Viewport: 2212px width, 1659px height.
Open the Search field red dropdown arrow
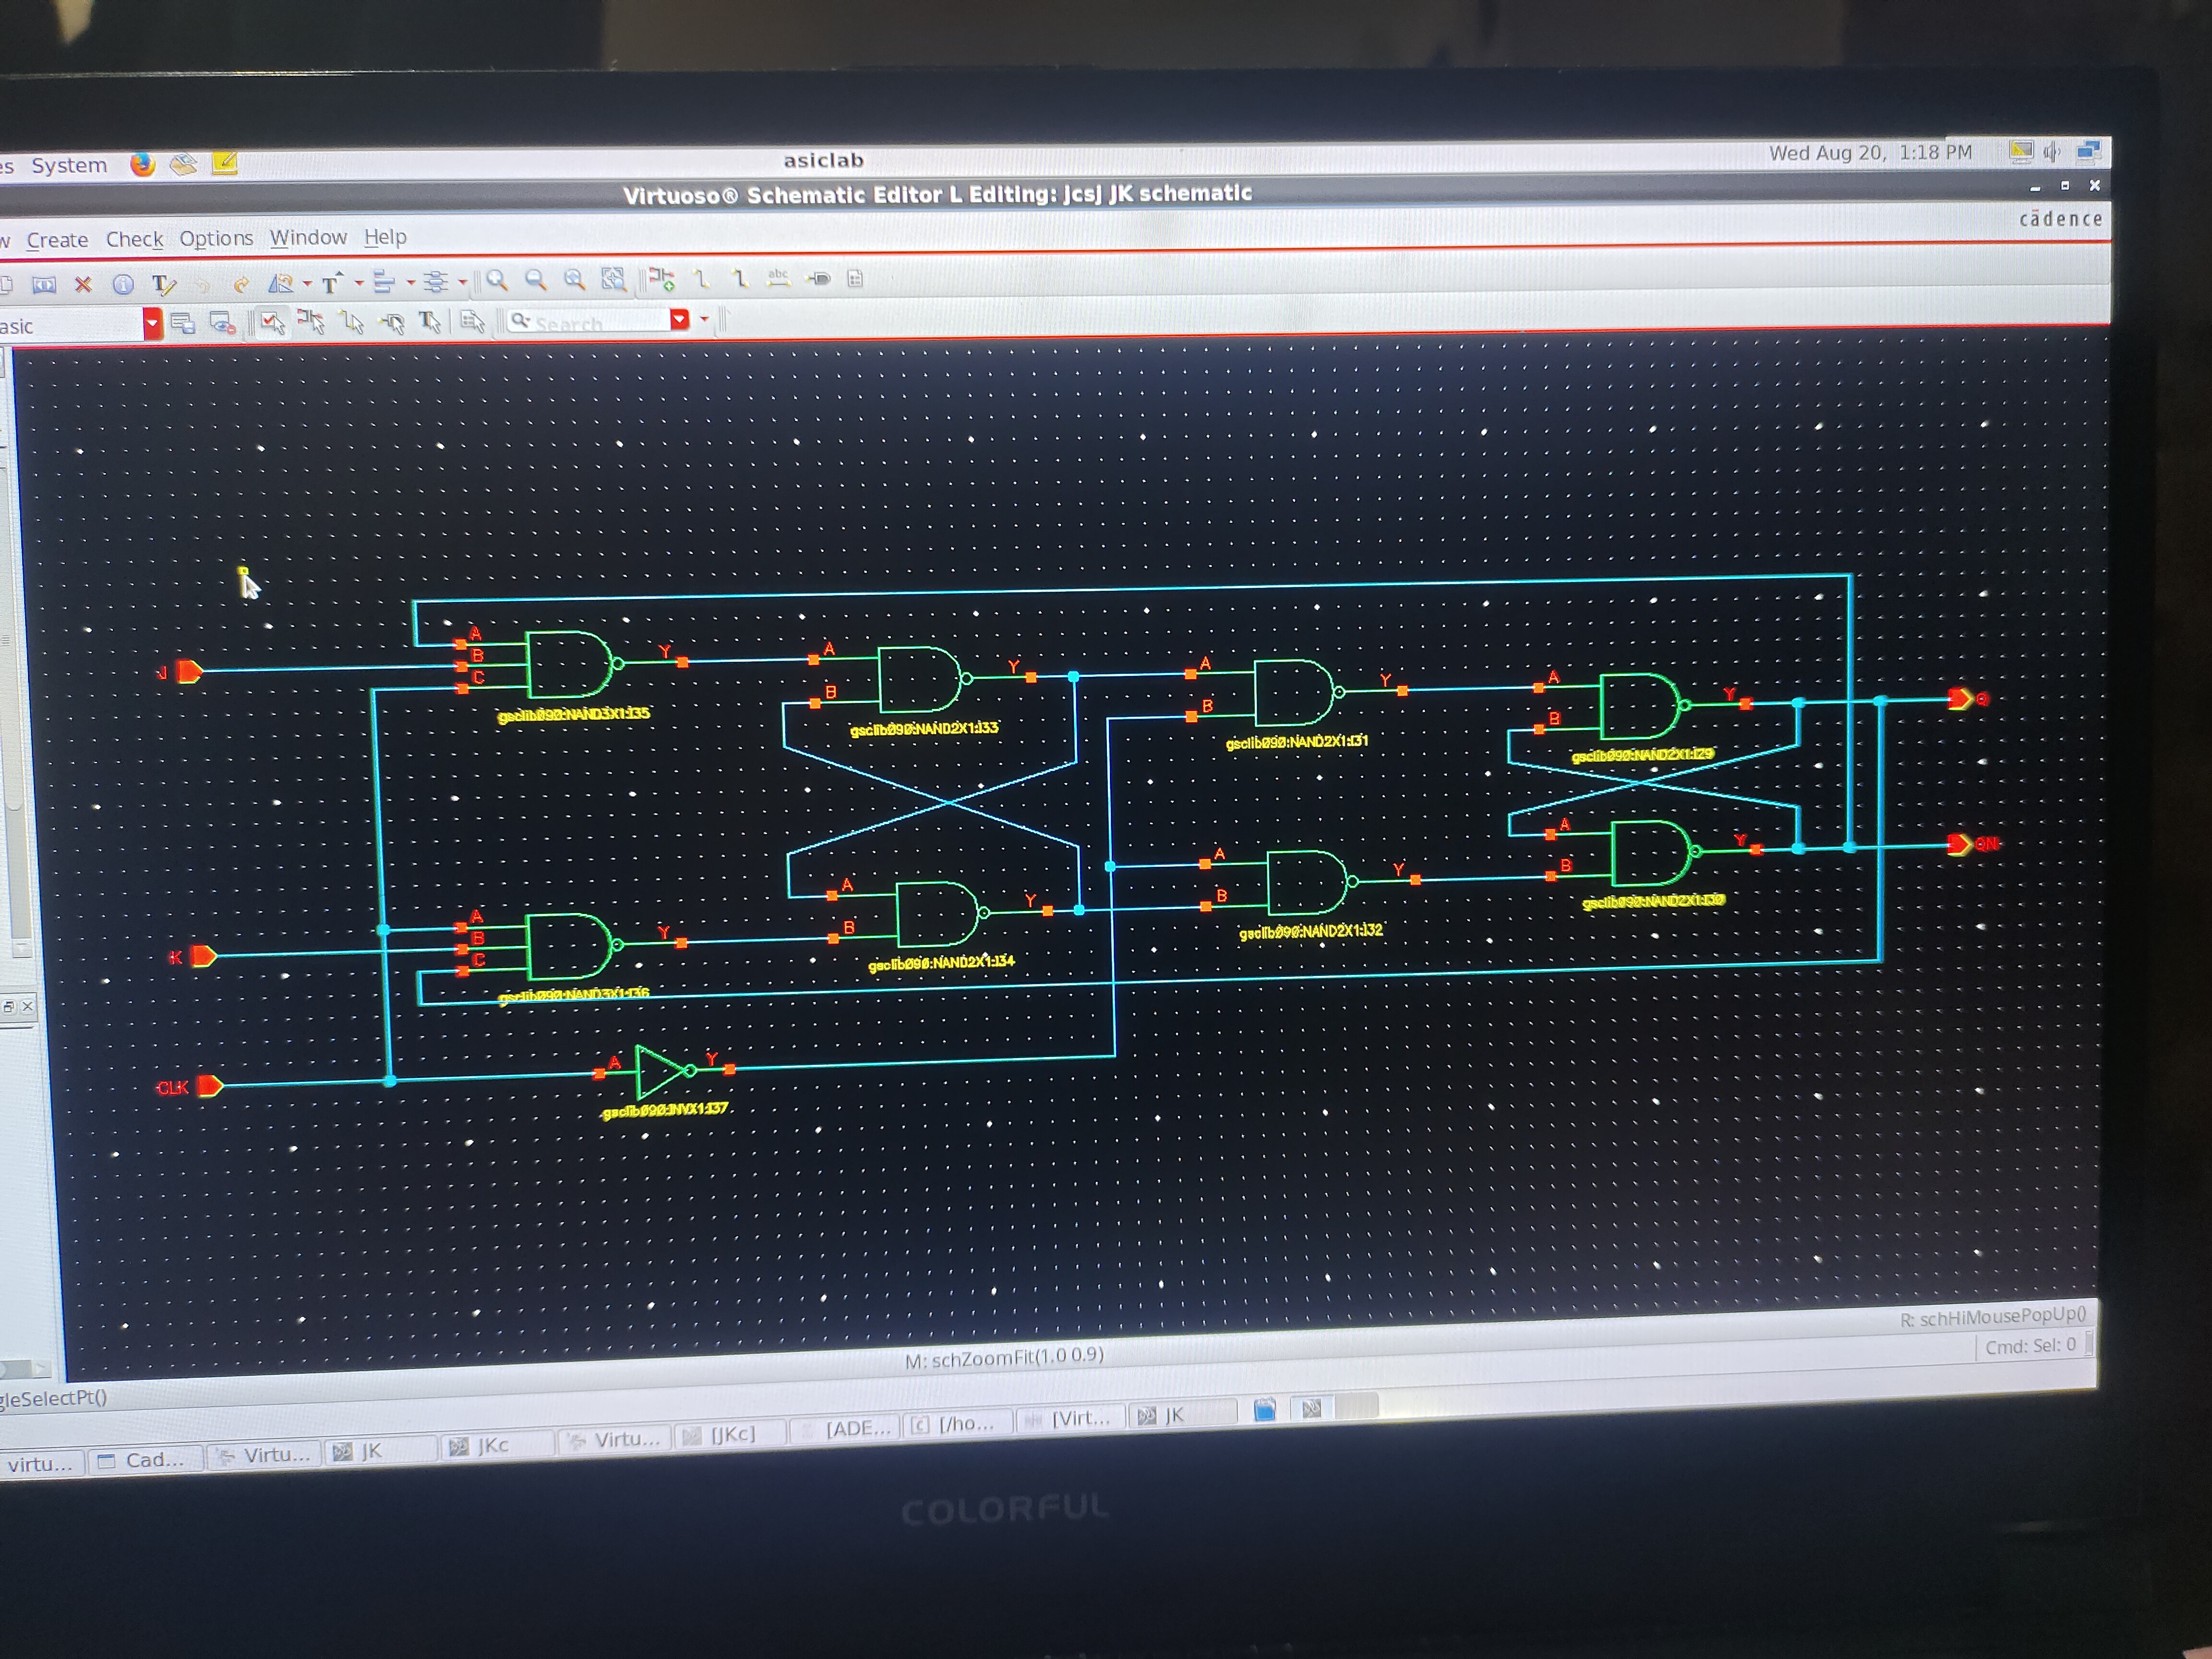[680, 319]
